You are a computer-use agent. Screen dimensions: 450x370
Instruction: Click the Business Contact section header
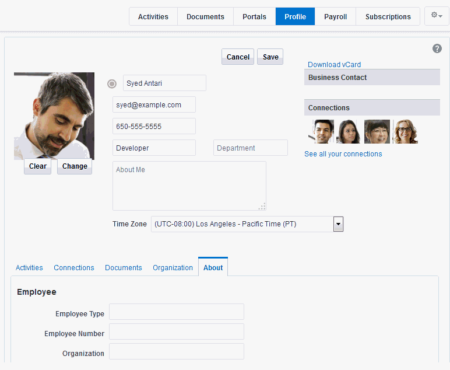372,77
